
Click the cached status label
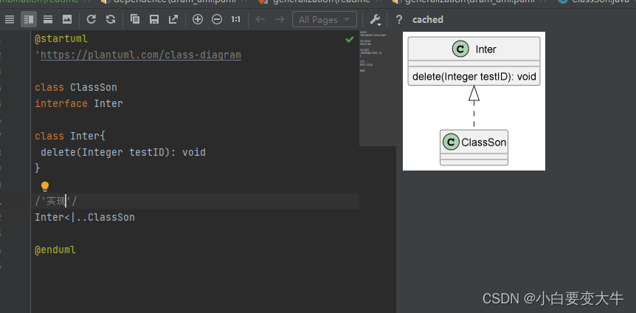point(427,19)
